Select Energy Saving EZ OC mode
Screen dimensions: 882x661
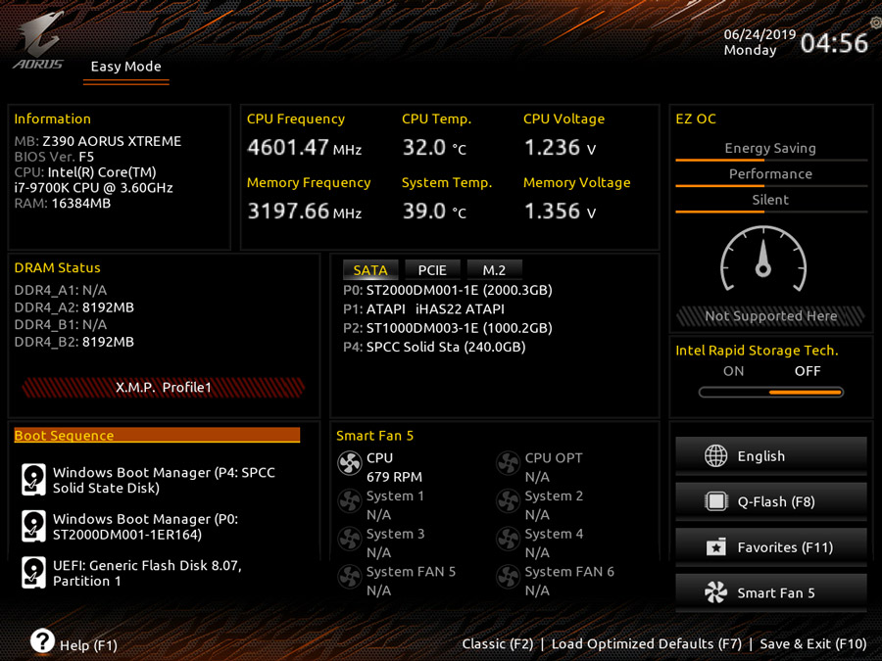(x=770, y=150)
